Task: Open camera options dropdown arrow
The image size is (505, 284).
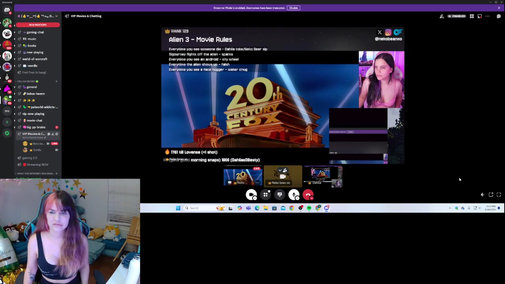Action: pos(255,198)
